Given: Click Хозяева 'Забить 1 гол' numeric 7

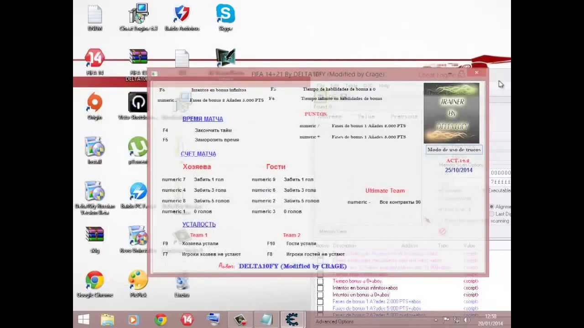Looking at the screenshot, I should [209, 179].
